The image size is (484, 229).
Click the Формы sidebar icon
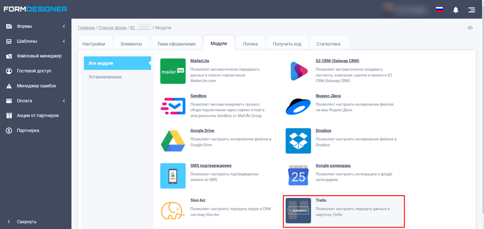[x=9, y=27]
